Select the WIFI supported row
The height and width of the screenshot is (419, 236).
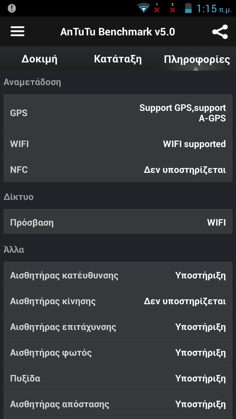[x=118, y=144]
